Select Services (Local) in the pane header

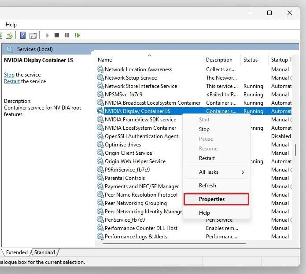click(x=35, y=49)
